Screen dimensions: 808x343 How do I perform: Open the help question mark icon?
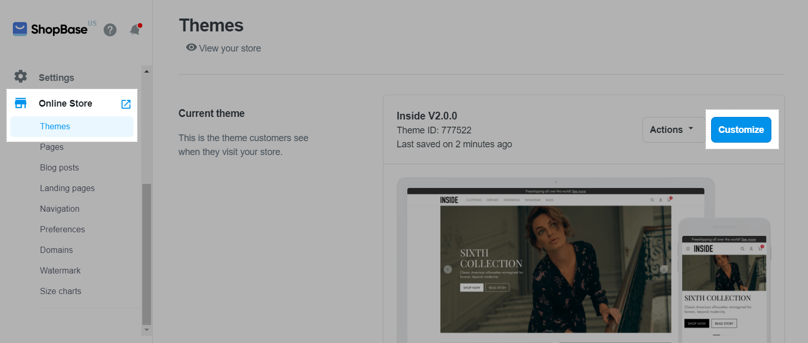(x=110, y=30)
